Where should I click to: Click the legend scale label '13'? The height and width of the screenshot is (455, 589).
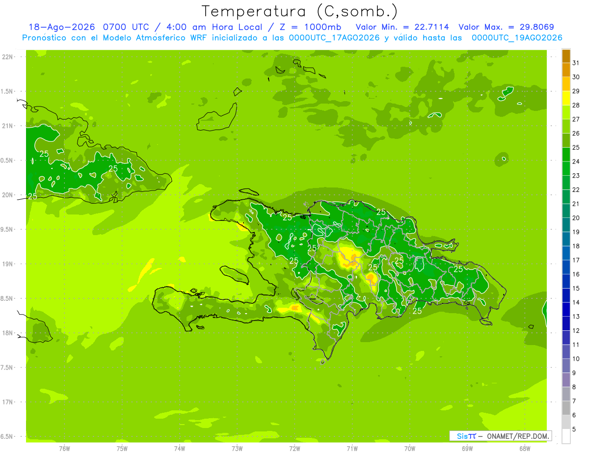pos(576,317)
